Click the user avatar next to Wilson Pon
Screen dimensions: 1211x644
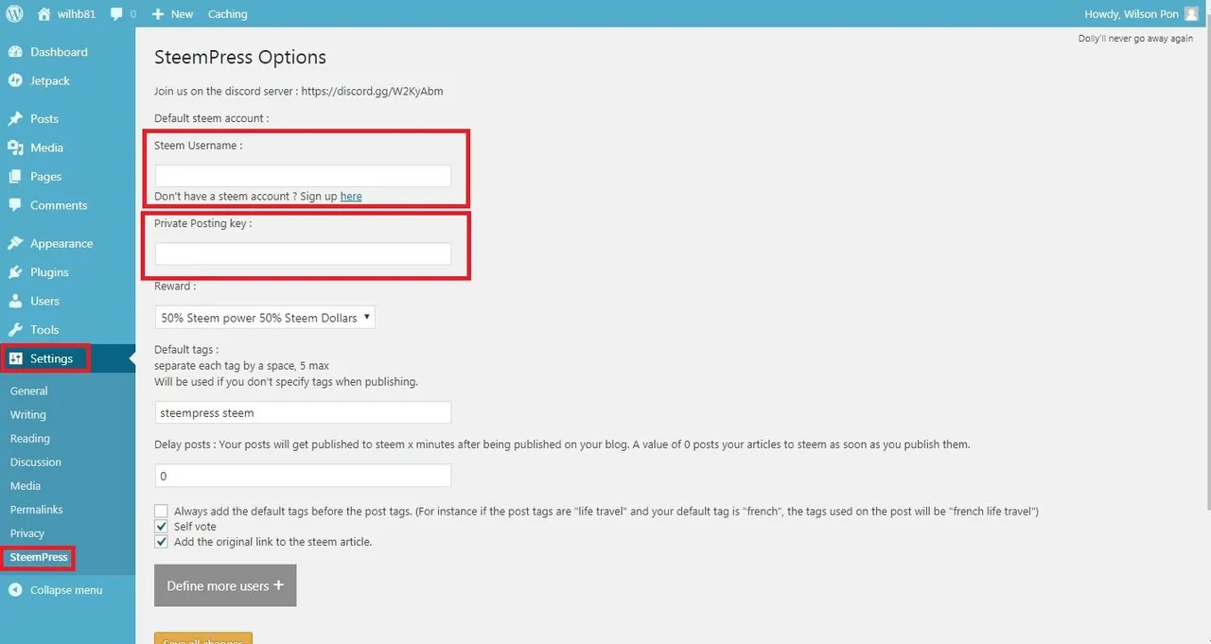tap(1190, 14)
